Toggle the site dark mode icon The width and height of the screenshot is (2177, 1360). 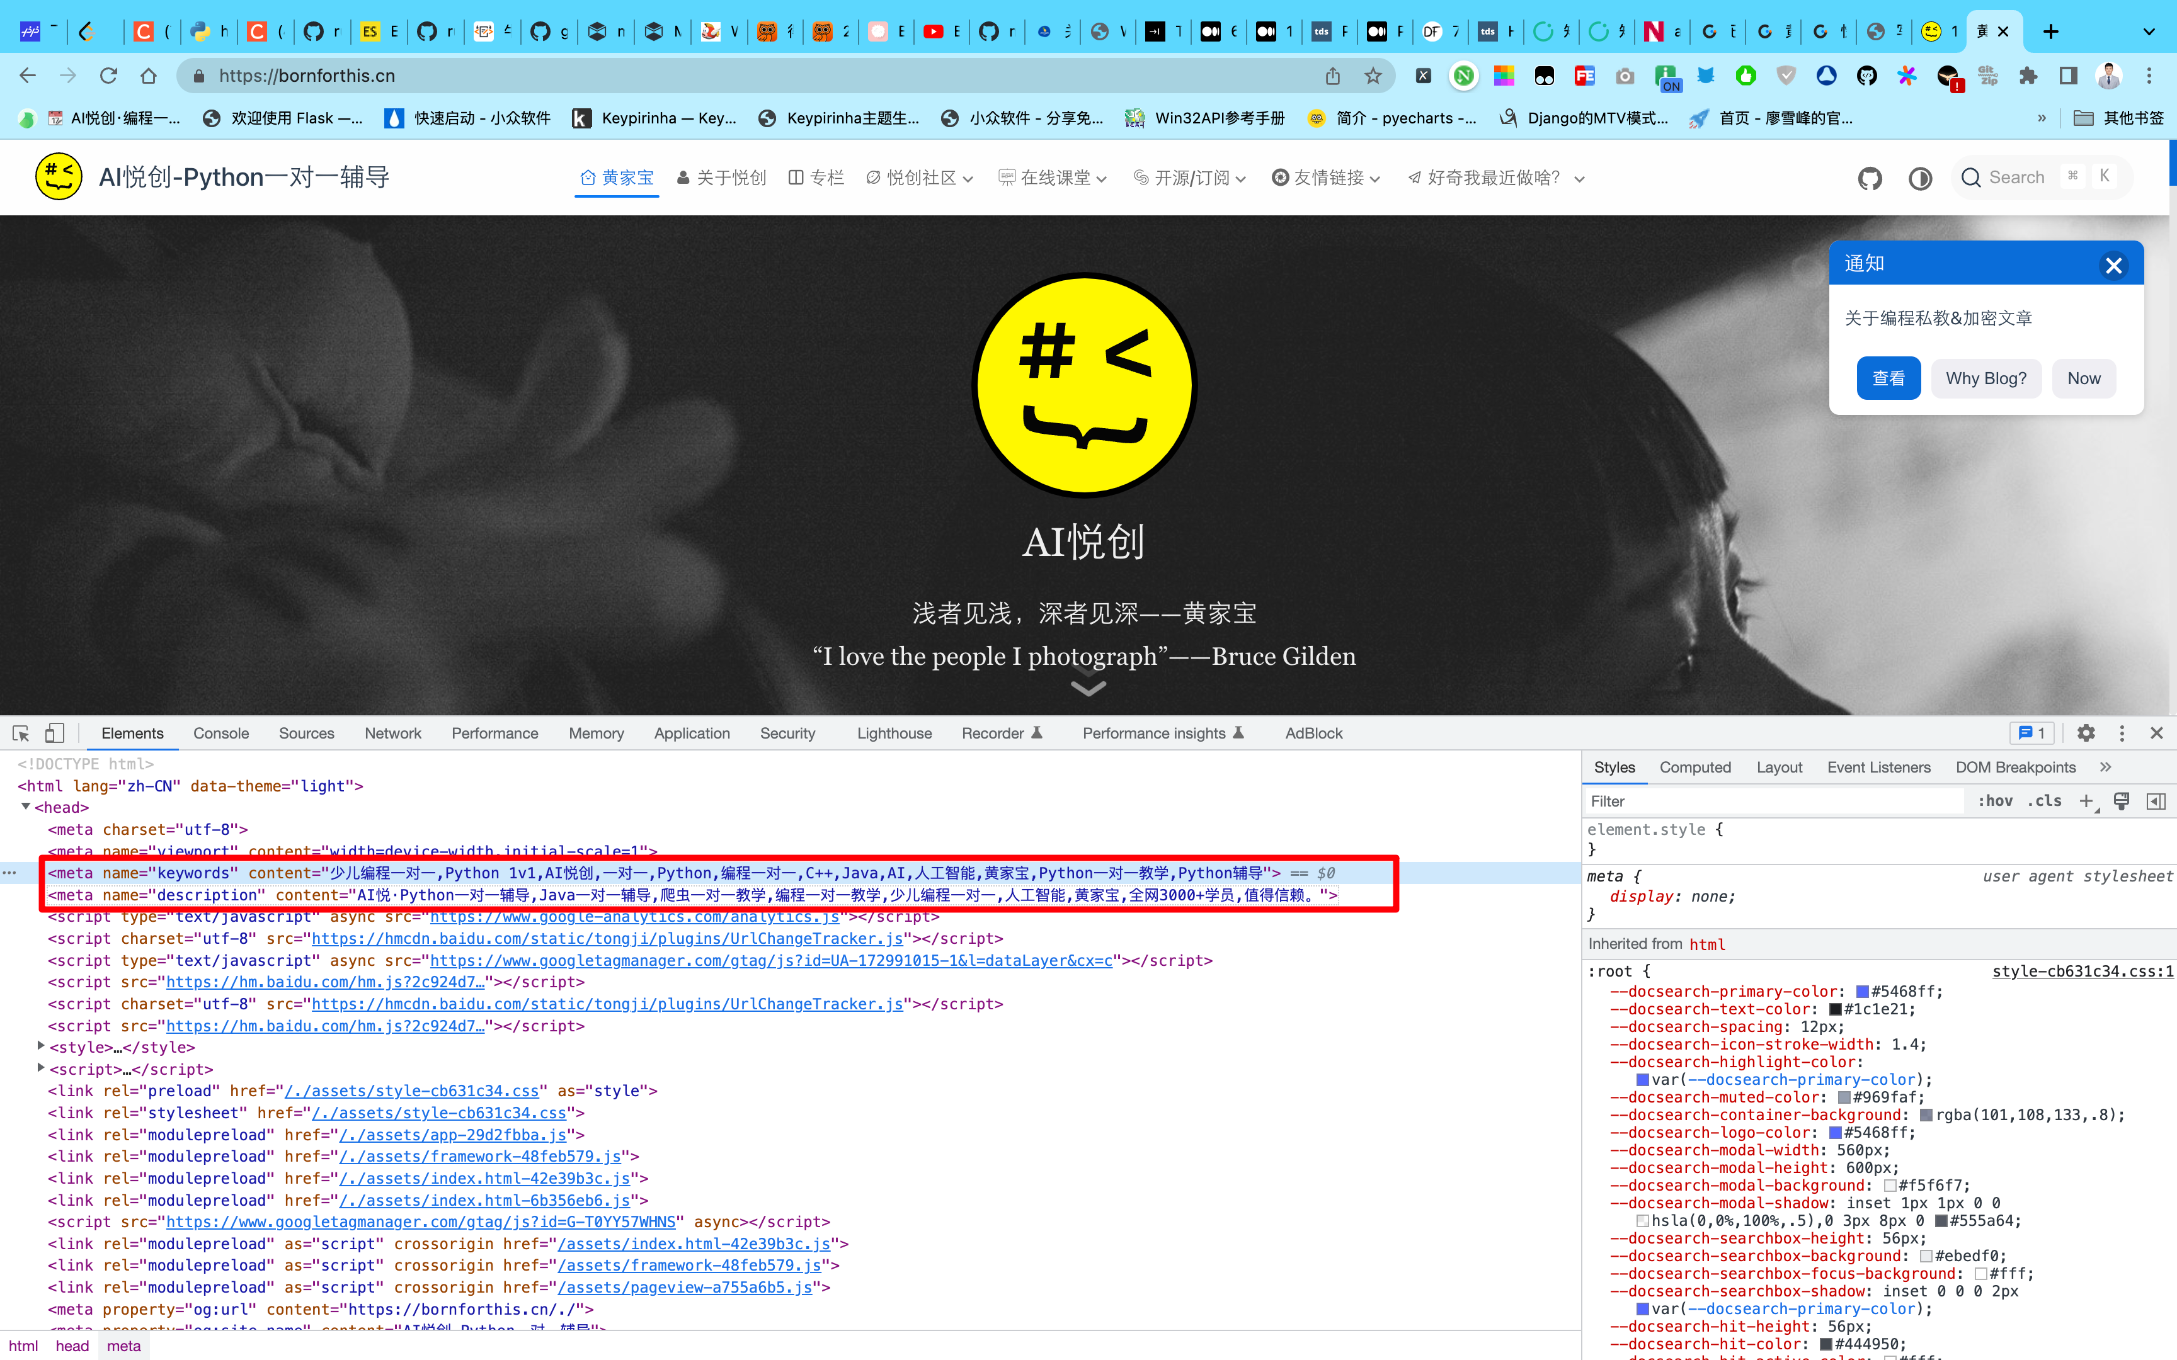point(1921,178)
